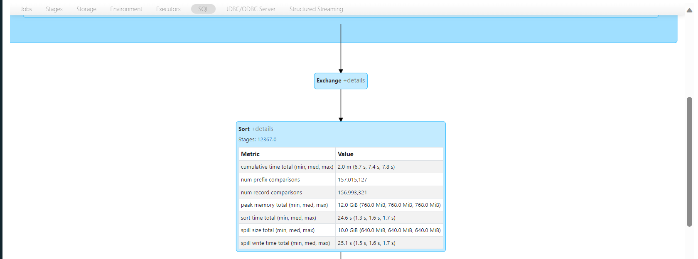The image size is (698, 259).
Task: Select the Exchange node label
Action: [329, 81]
